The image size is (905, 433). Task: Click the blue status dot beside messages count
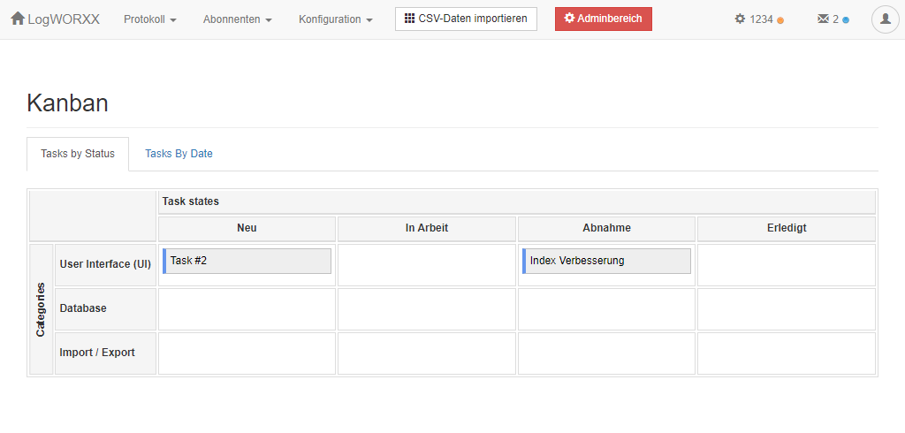click(x=846, y=20)
